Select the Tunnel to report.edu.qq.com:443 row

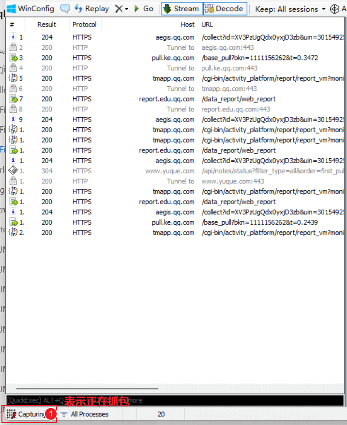(x=175, y=109)
